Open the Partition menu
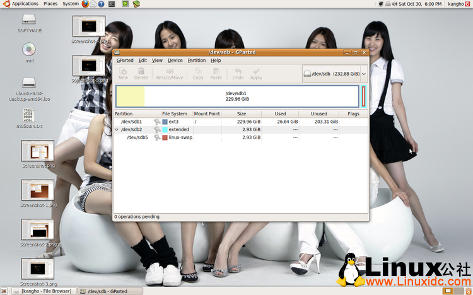The height and width of the screenshot is (295, 473). (197, 61)
